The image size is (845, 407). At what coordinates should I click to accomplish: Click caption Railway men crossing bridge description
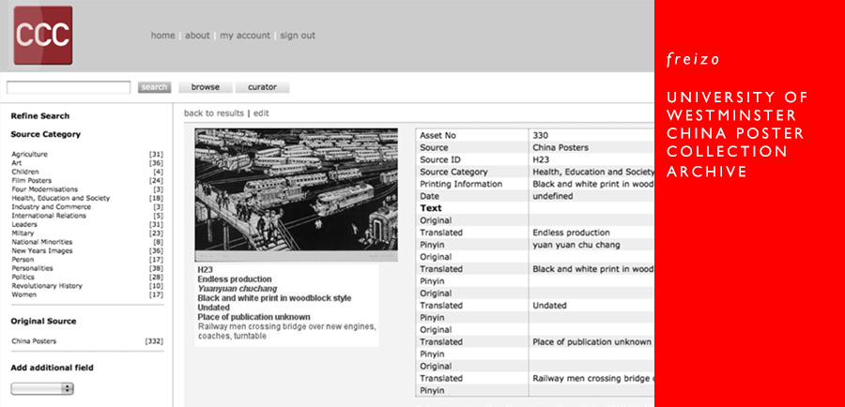click(286, 331)
